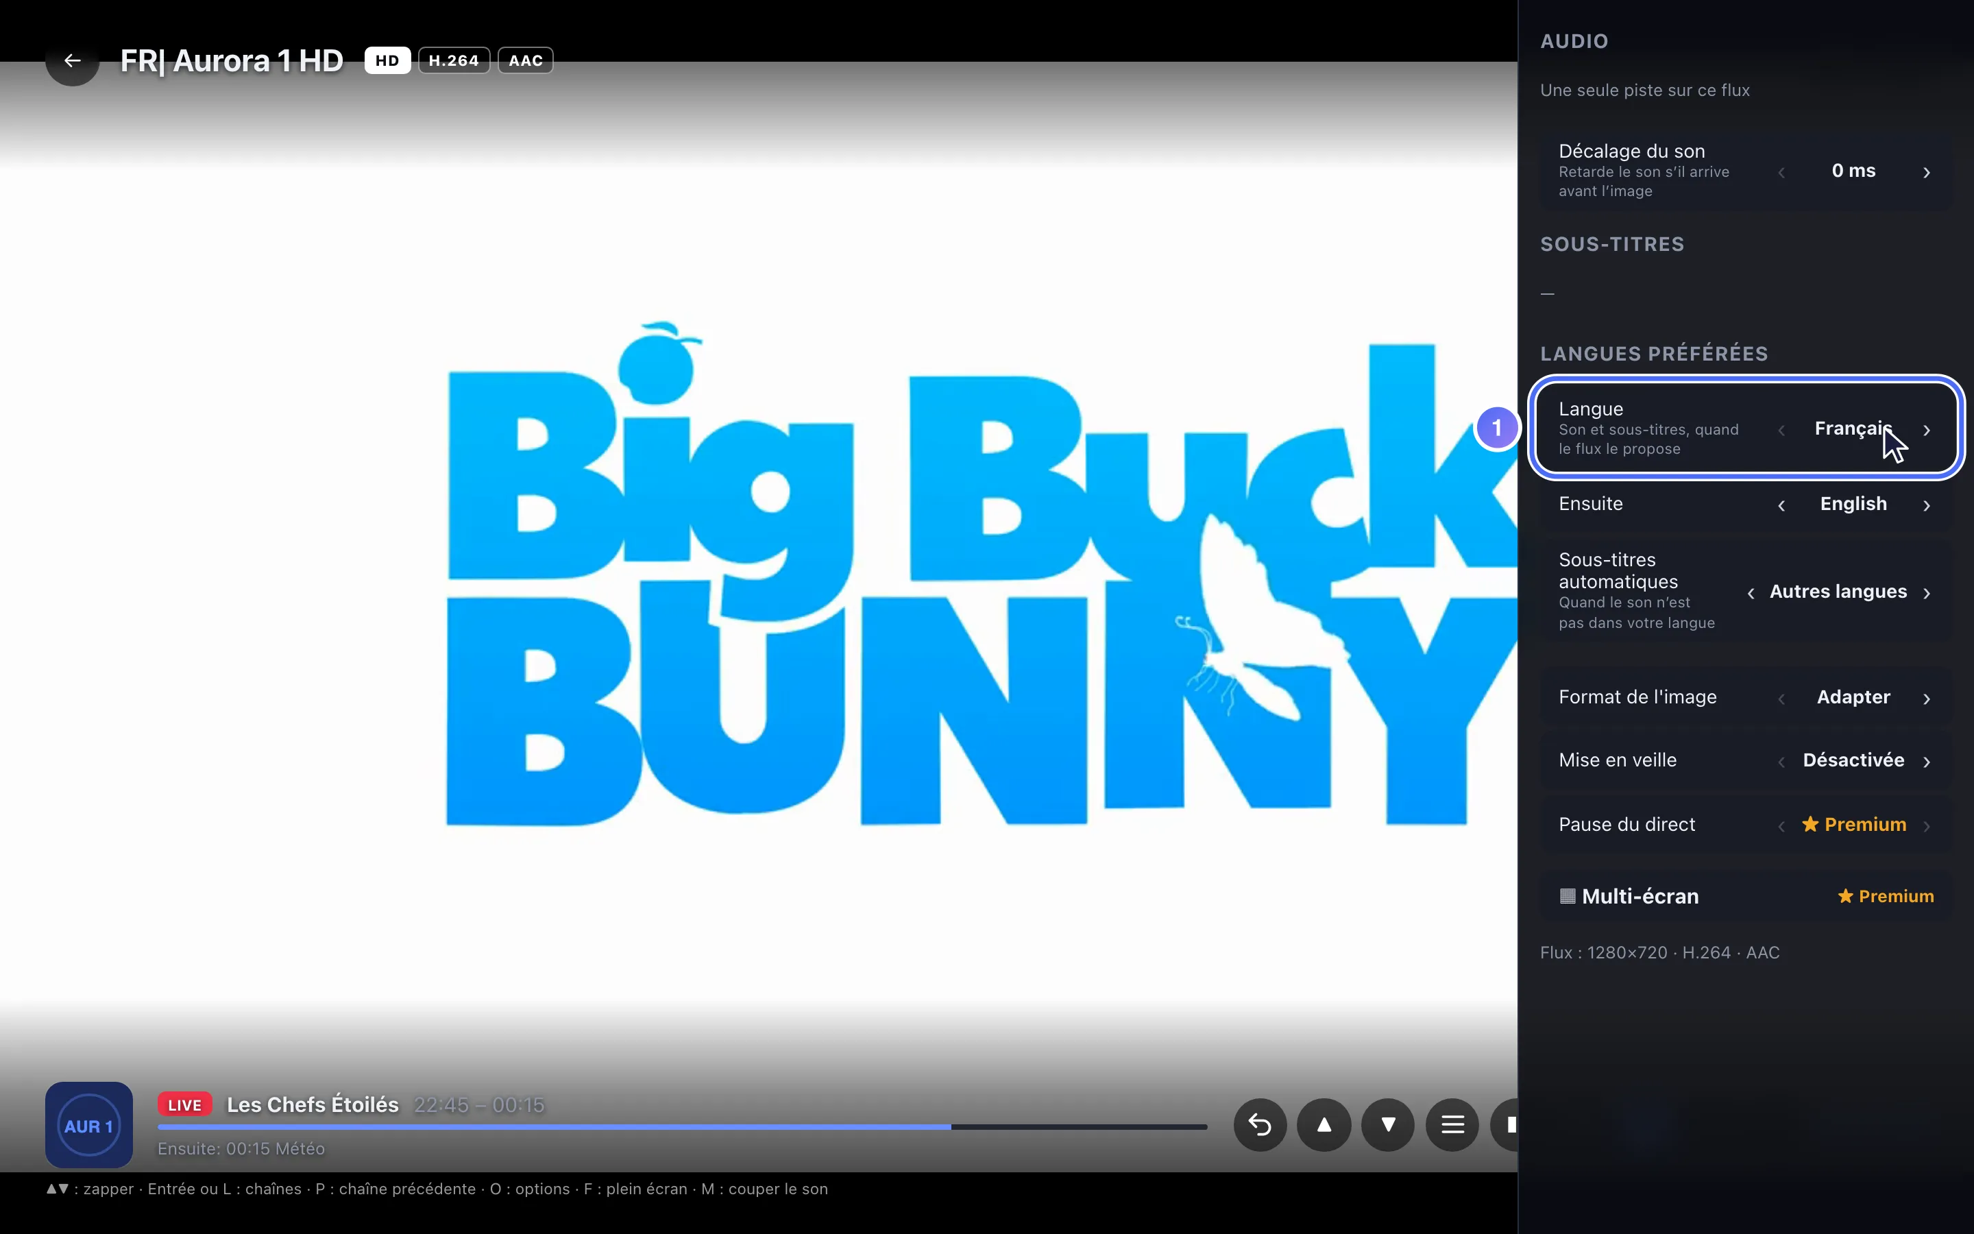Screen dimensions: 1974x1234
Task: Open the Multi-écran premium option
Action: (1746, 896)
